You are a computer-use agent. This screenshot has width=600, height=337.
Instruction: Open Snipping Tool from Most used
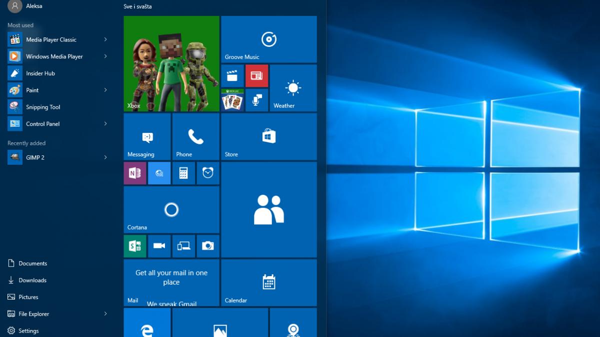(x=42, y=107)
